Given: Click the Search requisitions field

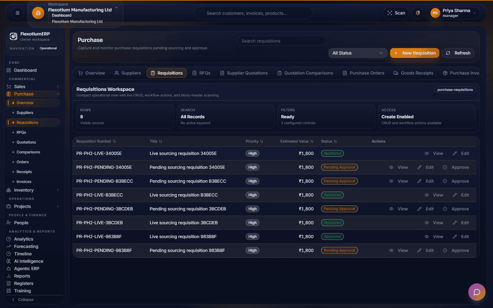Looking at the screenshot, I should coord(281,41).
